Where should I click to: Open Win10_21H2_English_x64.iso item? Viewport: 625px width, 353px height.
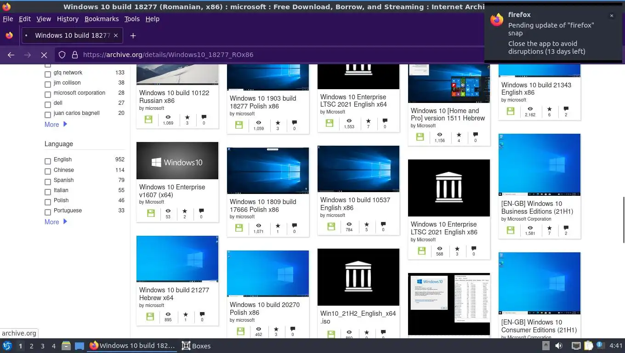358,317
